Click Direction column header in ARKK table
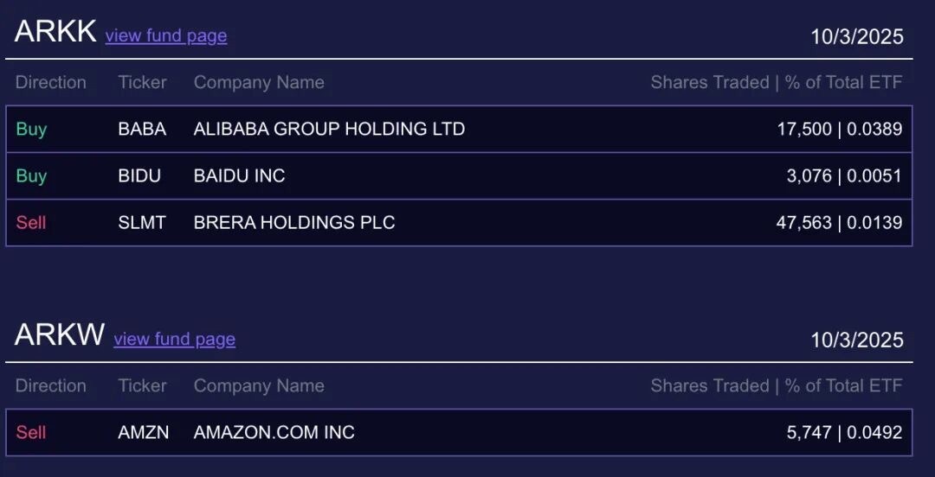Image resolution: width=935 pixels, height=477 pixels. [x=51, y=82]
